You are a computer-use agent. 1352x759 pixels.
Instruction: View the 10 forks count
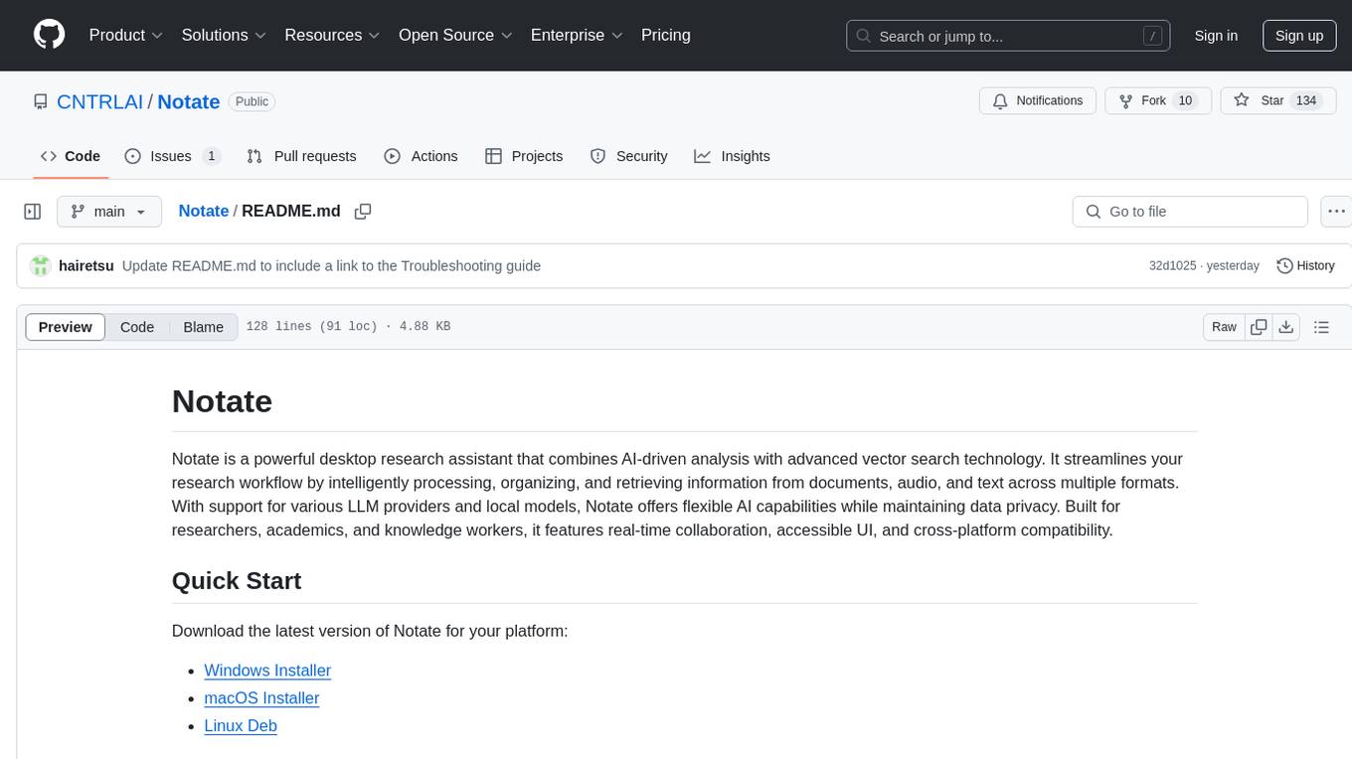tap(1184, 100)
